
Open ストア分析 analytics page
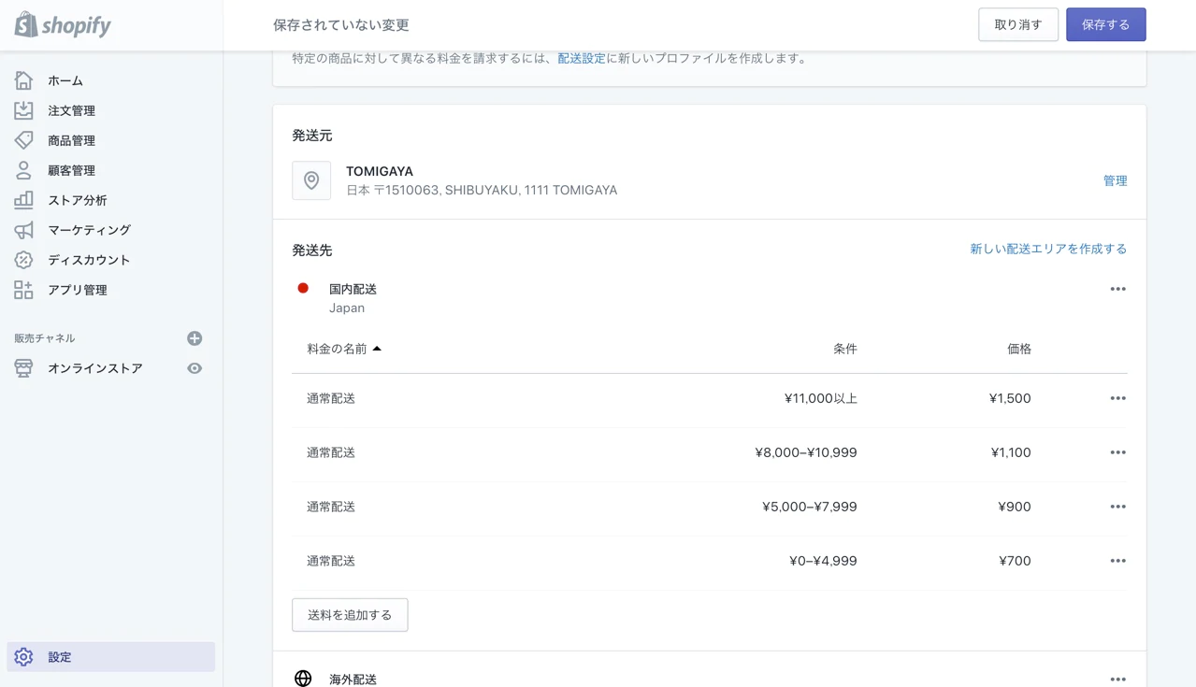[77, 200]
